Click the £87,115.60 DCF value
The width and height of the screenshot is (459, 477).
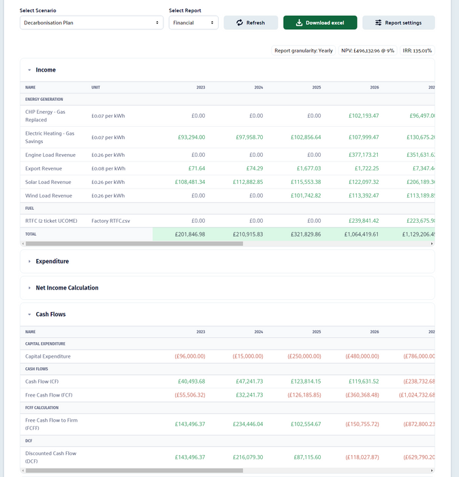[x=307, y=457]
